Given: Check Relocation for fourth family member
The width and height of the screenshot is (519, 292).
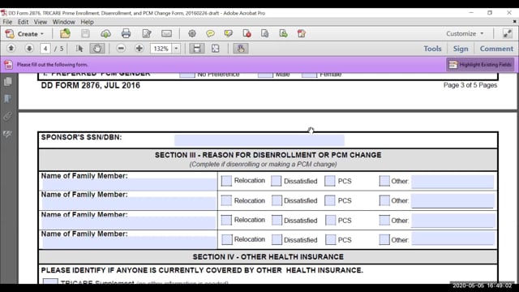Looking at the screenshot, I should (x=227, y=239).
